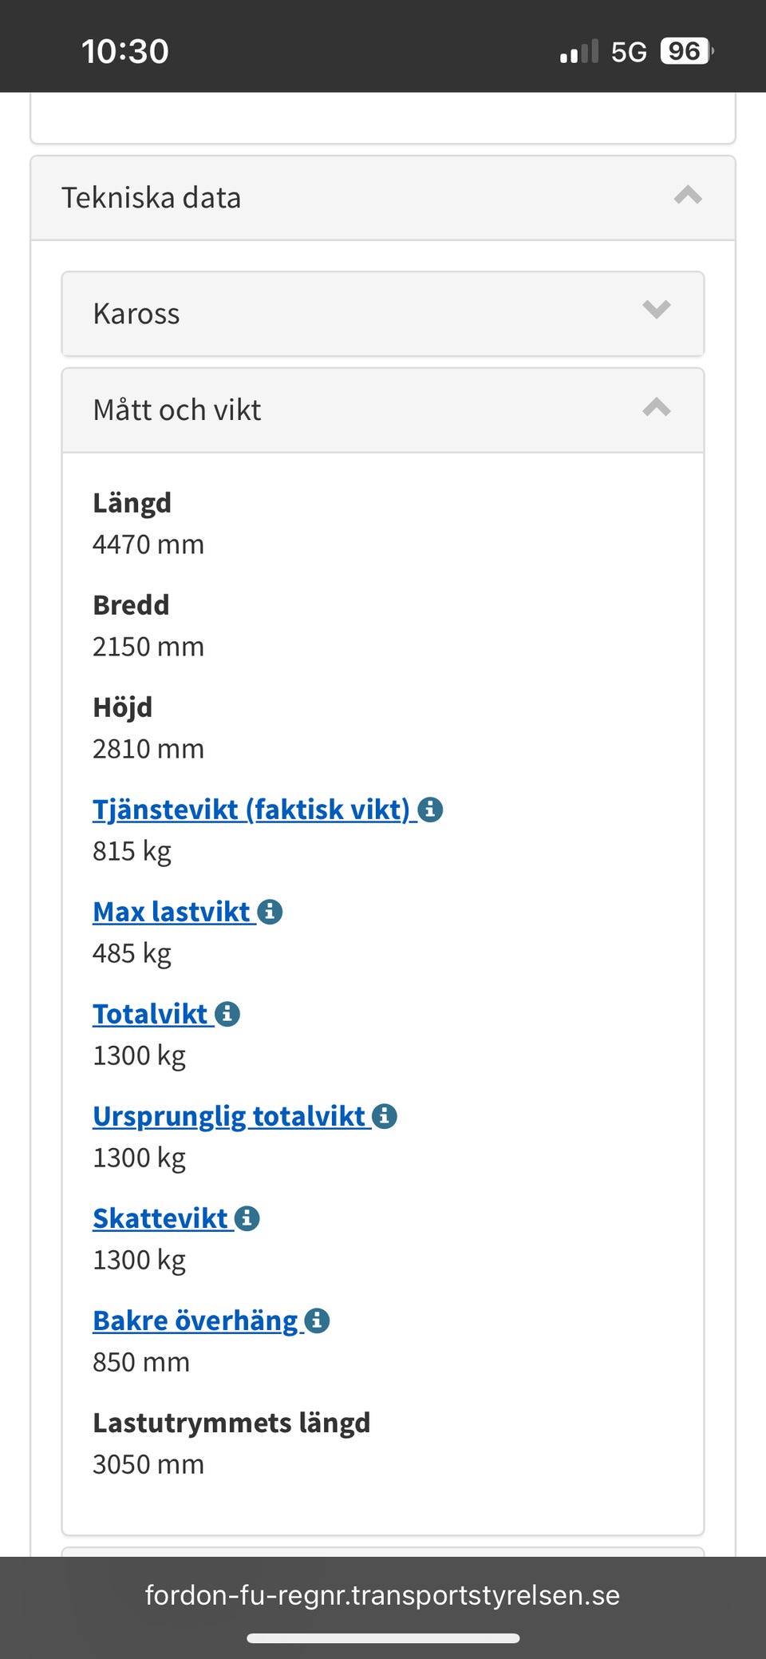Tap the battery indicator in status bar

point(685,52)
